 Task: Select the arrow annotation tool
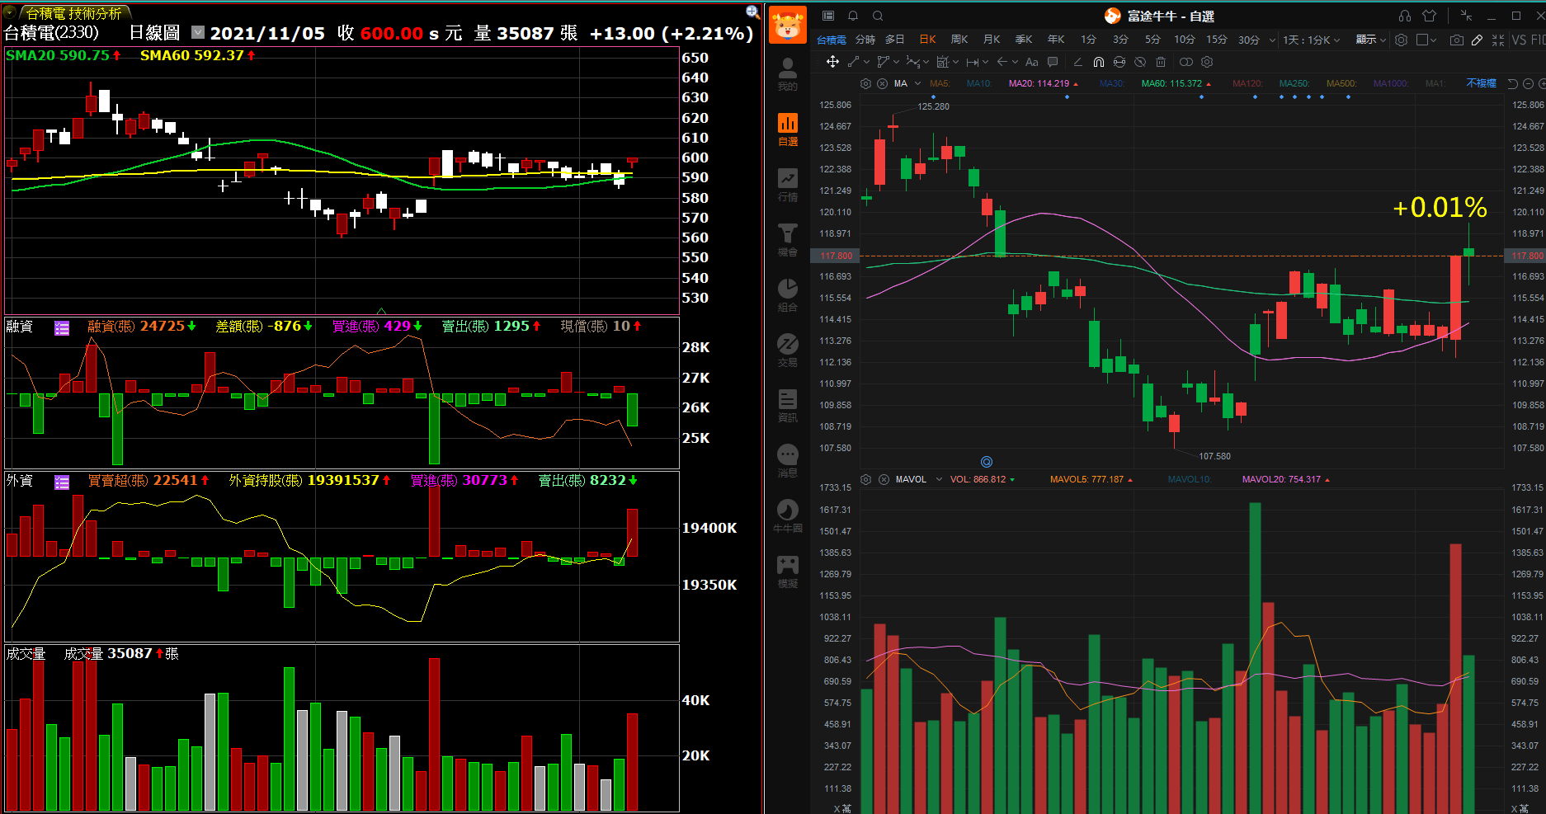[x=1002, y=62]
